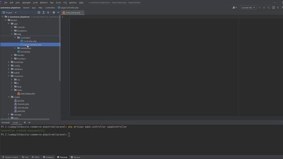
Task: Open the Current File run configuration dropdown
Action: (248, 8)
